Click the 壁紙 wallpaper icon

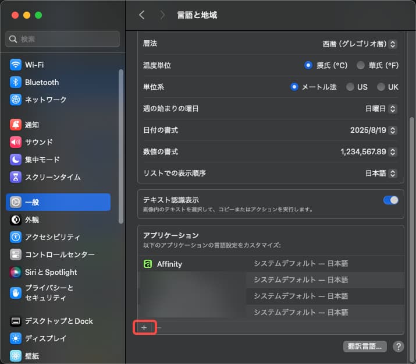pos(16,356)
